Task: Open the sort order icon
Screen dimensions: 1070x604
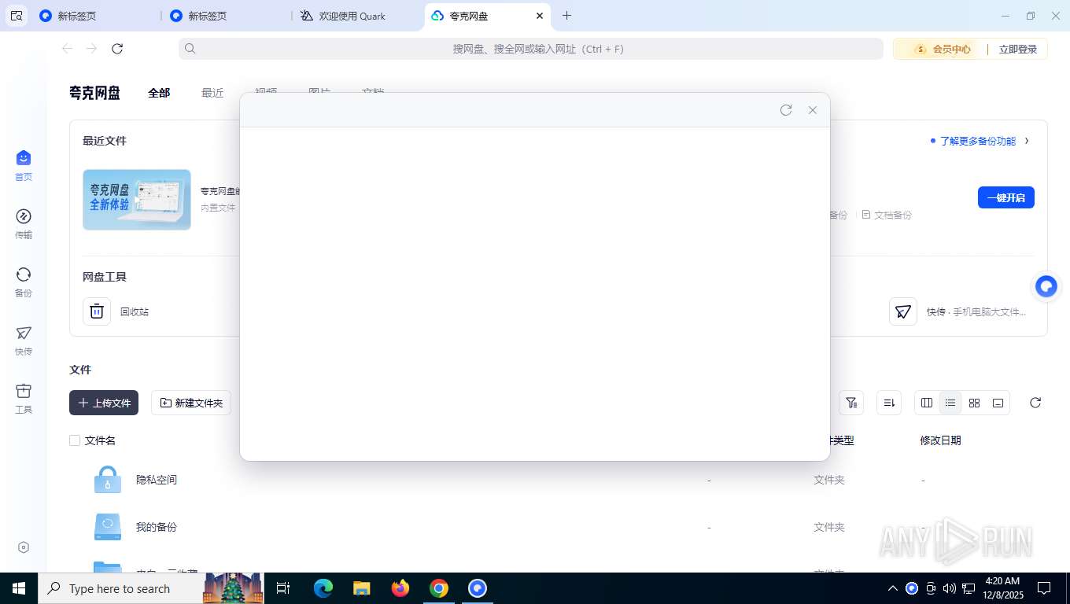Action: [890, 403]
